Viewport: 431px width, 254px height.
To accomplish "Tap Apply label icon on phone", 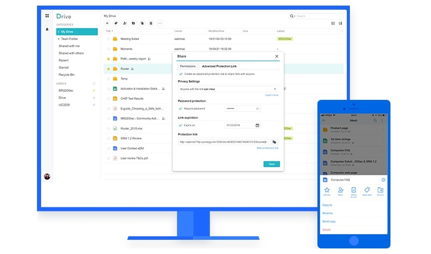I will click(367, 191).
